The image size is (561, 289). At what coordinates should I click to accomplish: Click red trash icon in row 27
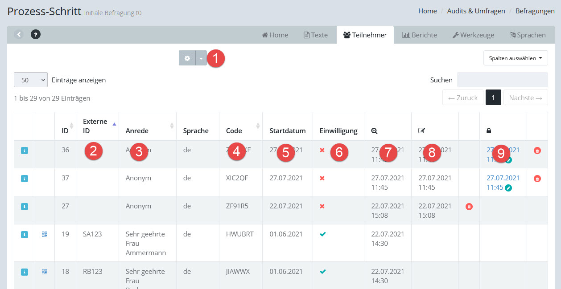tap(469, 207)
